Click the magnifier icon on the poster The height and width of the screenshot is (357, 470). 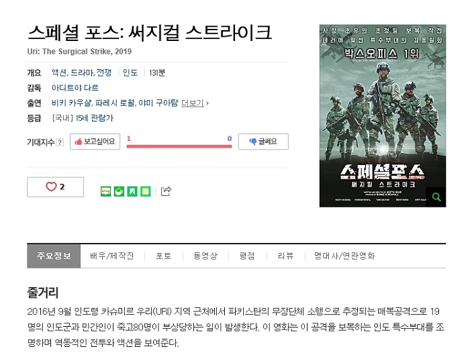436,197
